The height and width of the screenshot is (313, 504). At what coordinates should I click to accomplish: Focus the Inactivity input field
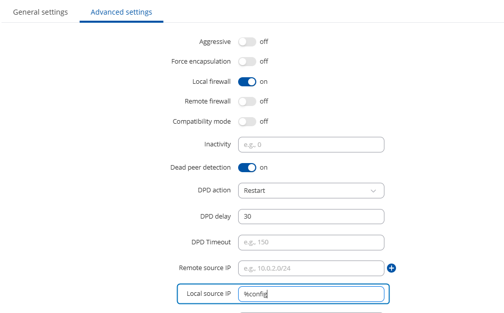point(311,144)
